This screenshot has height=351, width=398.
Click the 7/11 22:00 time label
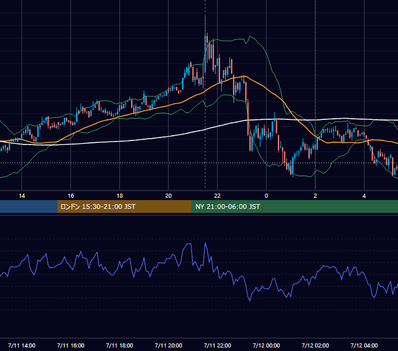click(x=218, y=345)
